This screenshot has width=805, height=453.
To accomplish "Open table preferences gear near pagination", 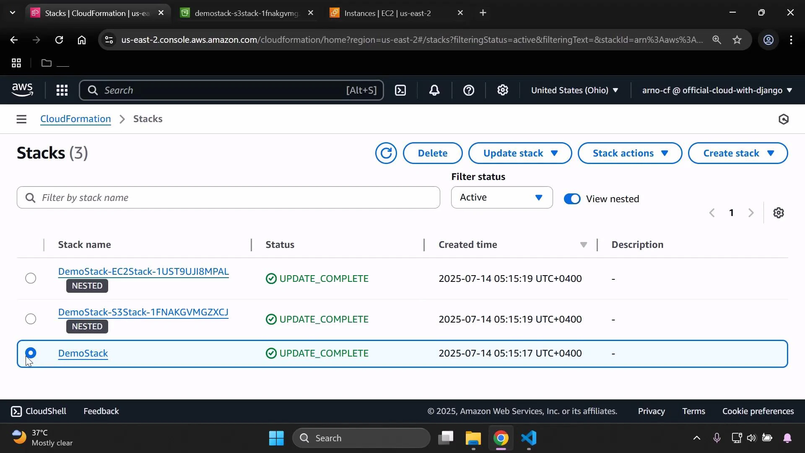I will pos(779,213).
